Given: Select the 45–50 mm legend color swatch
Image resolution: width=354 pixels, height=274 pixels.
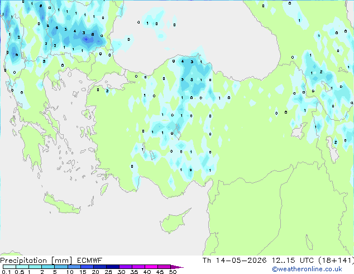Looking at the screenshot, I should pyautogui.click(x=164, y=267).
